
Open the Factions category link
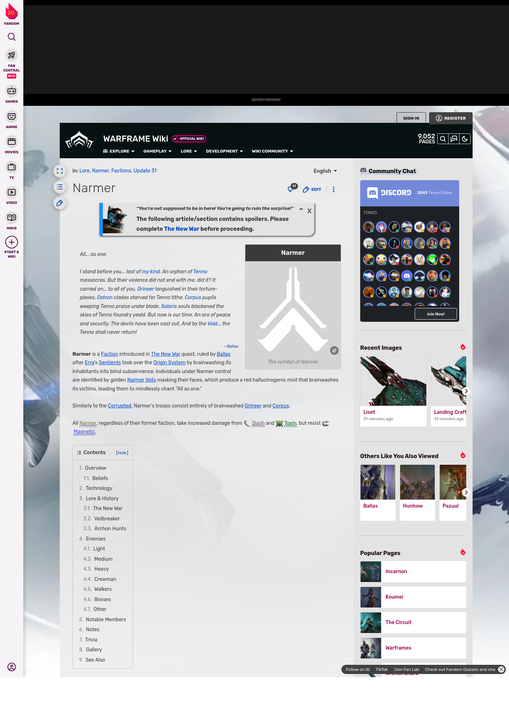click(x=121, y=171)
